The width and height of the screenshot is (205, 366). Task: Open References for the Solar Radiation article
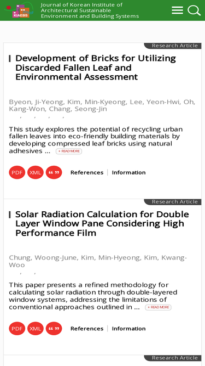[x=87, y=329]
